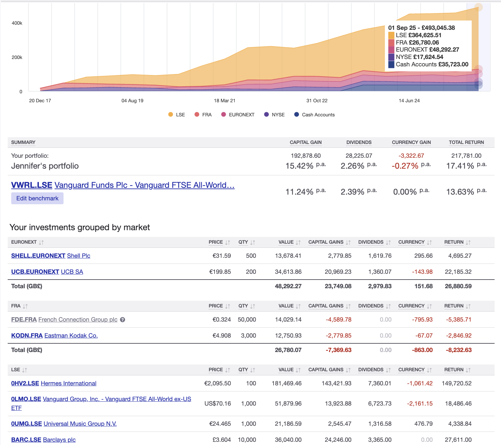Click sort icon next to EURONEXT QTY
Screen dimensions: 501x445
(x=252, y=242)
